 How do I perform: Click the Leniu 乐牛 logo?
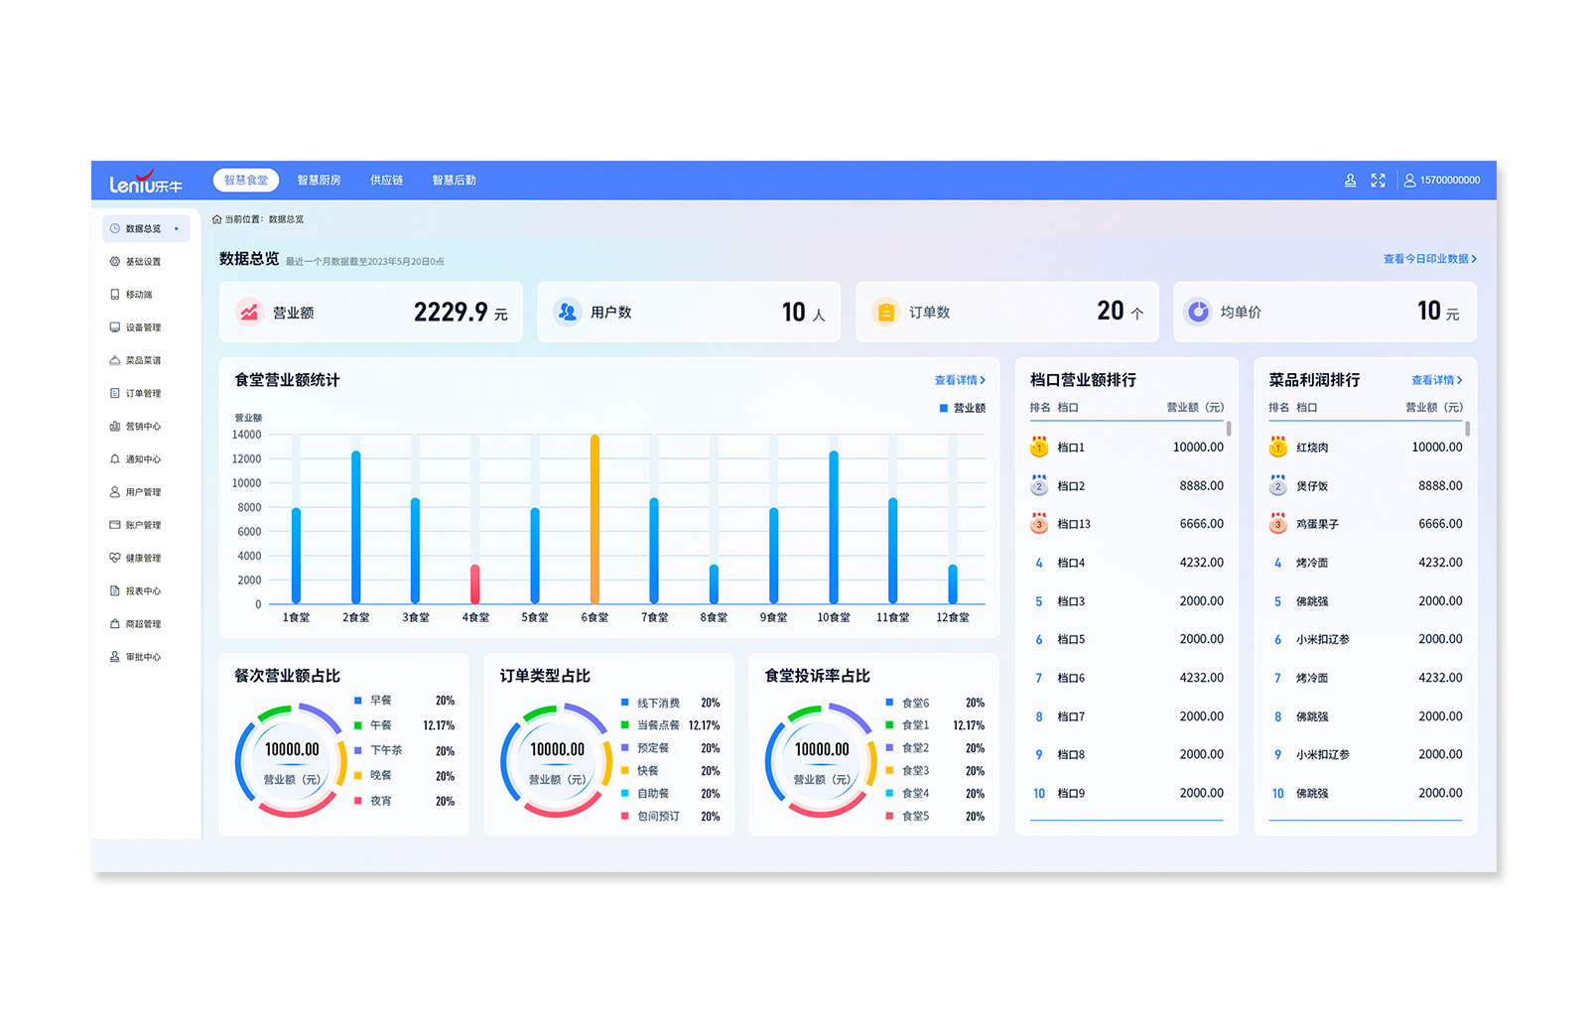146,182
